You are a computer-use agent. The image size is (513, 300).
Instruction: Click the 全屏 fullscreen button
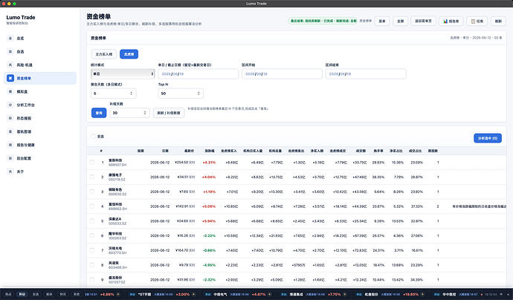point(400,22)
